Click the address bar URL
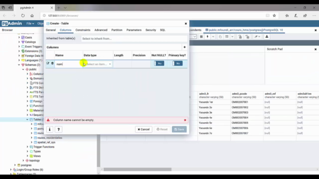The width and height of the screenshot is (319, 179). pos(63,15)
